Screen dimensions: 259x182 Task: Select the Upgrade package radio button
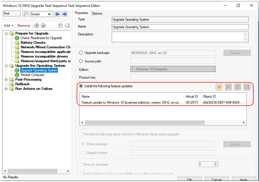click(81, 53)
